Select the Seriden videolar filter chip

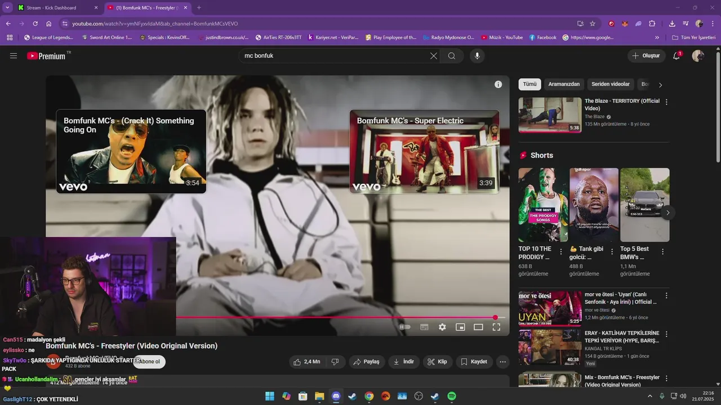pyautogui.click(x=611, y=84)
